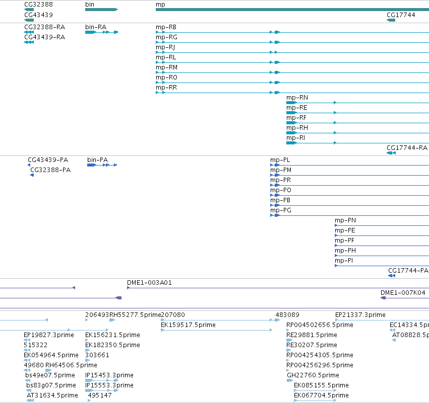Click the long mp gene bar
The image size is (429, 403).
(x=292, y=10)
